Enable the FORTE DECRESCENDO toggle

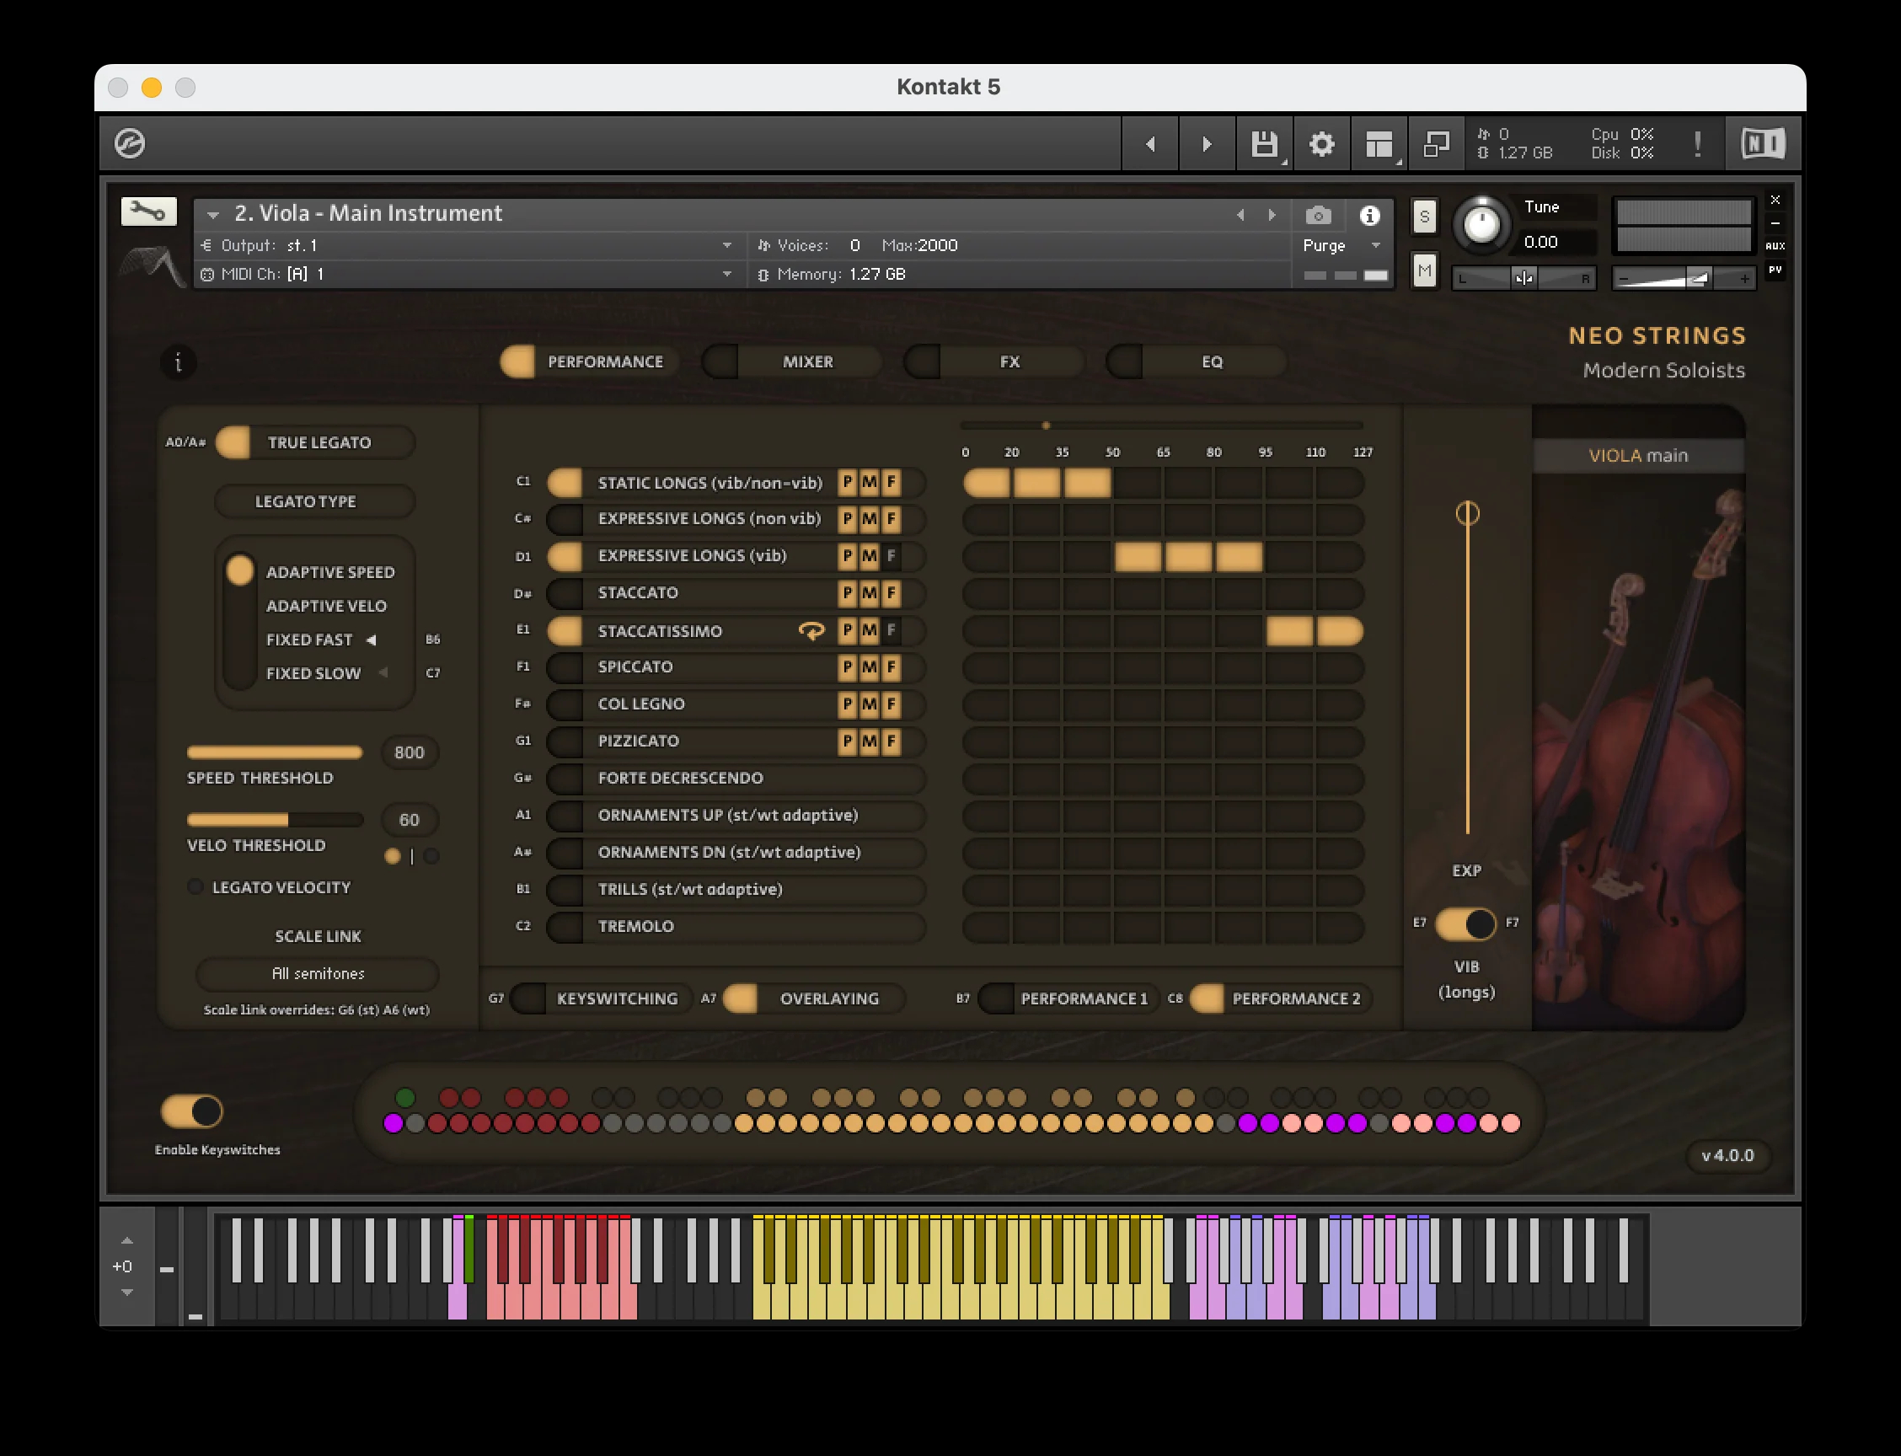[565, 779]
